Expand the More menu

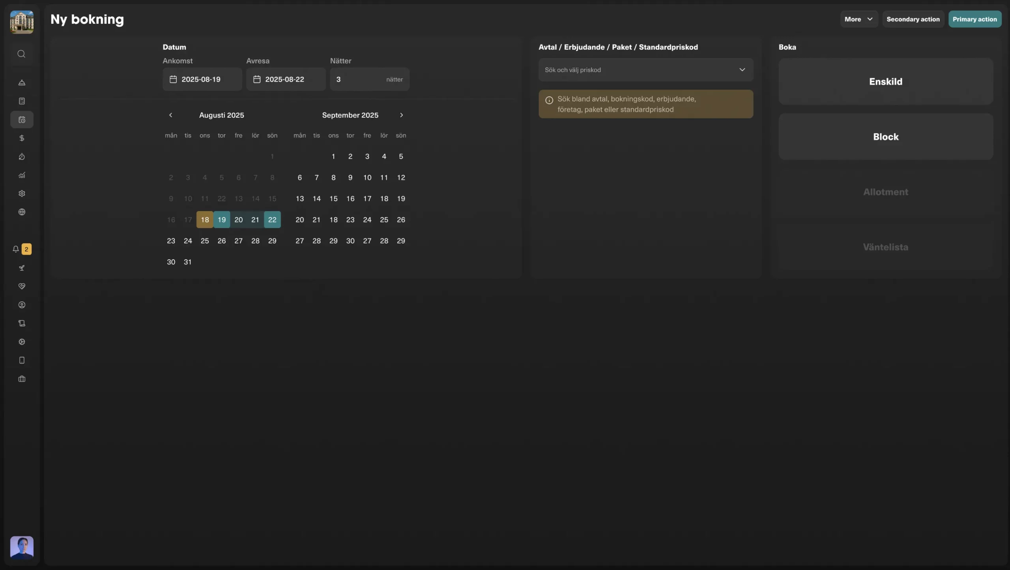858,19
